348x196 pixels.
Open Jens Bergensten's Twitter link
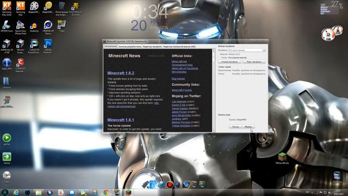181,115
